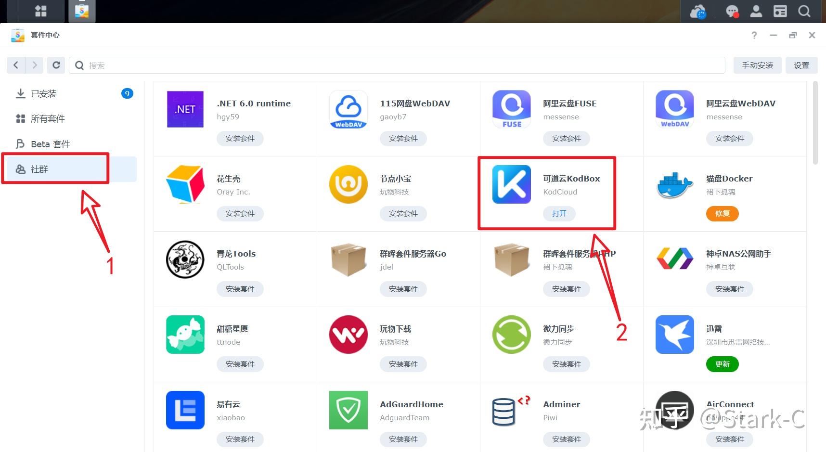Click the cloud sync status icon
Screen dimensions: 826x452
[x=697, y=11]
